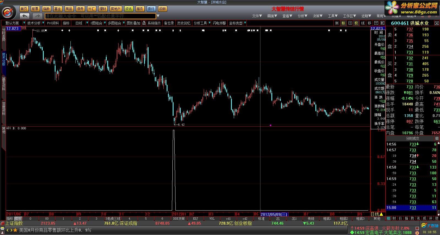
Task: Expand the 2图组合 dropdown arrow
Action: [x=105, y=23]
